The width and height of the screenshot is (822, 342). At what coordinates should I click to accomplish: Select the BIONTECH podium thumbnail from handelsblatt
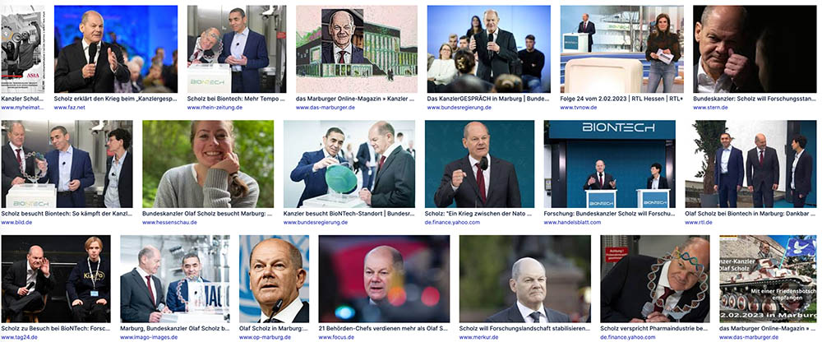pyautogui.click(x=609, y=164)
